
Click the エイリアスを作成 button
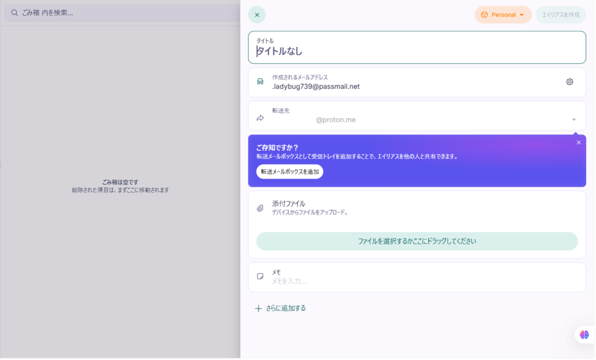pos(560,15)
